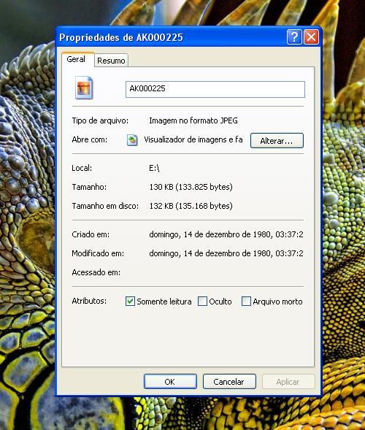Click the disabled Aplicar button
This screenshot has height=430, width=365.
tap(288, 382)
